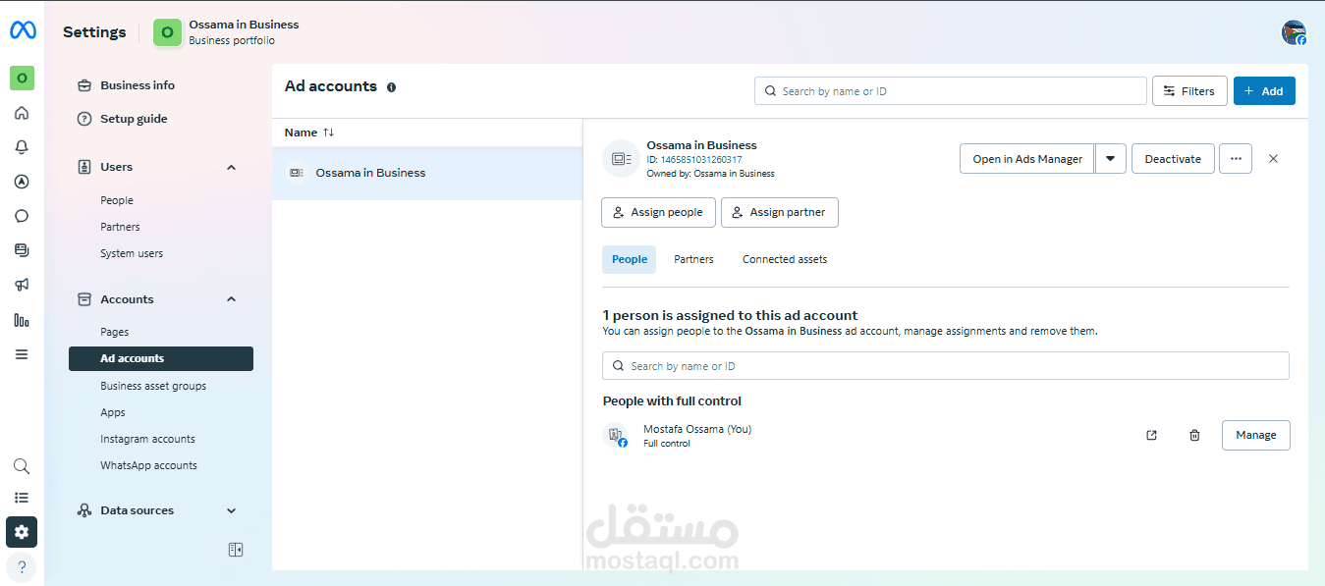Open Instagram accounts

(x=147, y=439)
